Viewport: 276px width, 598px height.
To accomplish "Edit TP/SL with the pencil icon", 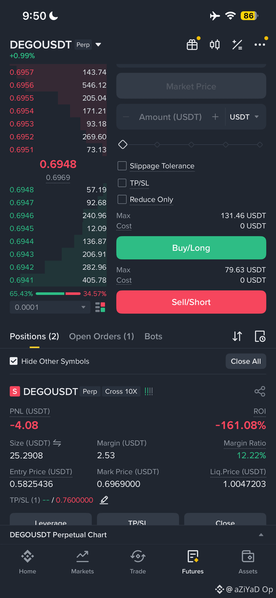I will pyautogui.click(x=104, y=500).
